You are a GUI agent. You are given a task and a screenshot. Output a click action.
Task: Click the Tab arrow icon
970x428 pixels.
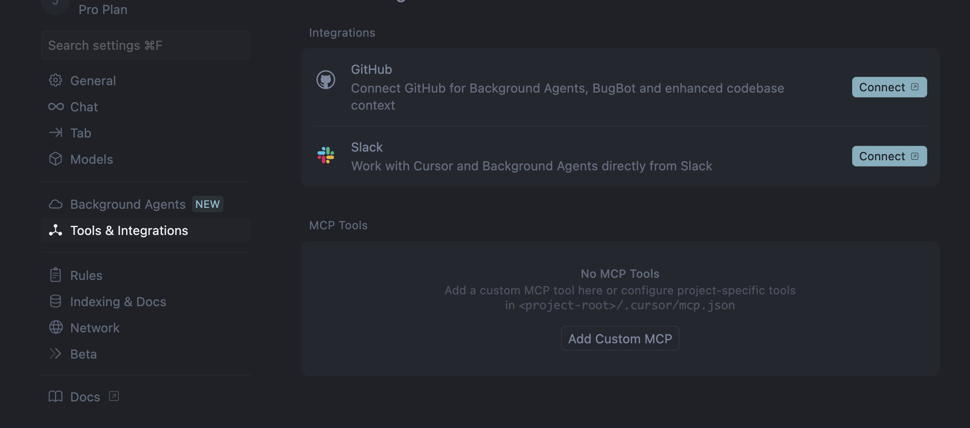click(x=55, y=133)
